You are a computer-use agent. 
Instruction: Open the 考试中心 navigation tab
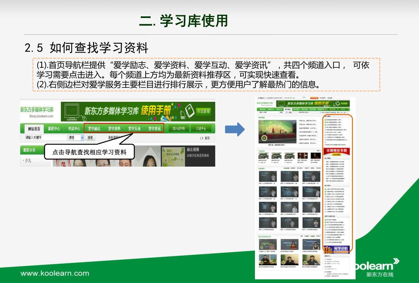(74, 129)
